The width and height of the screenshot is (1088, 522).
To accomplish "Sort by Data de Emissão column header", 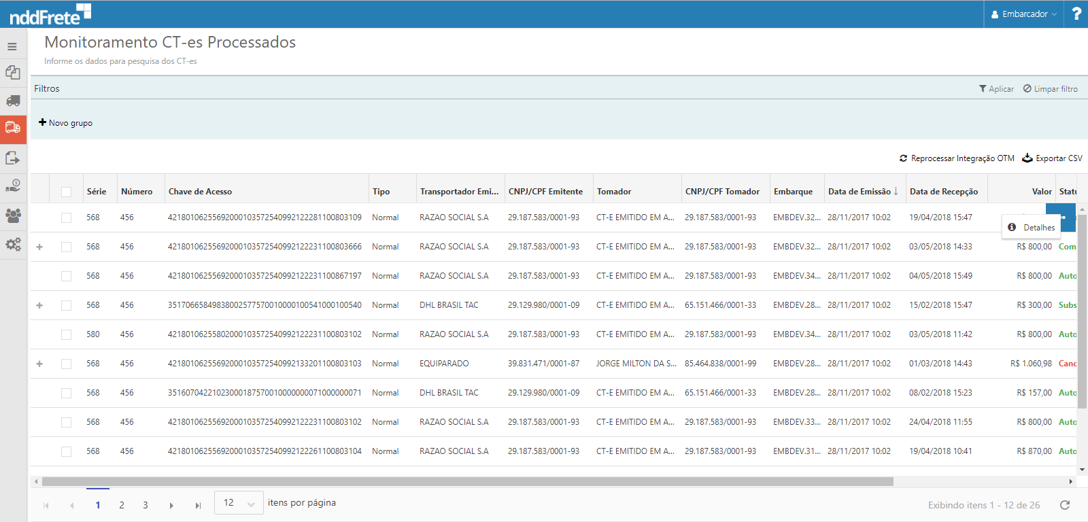I will (860, 192).
